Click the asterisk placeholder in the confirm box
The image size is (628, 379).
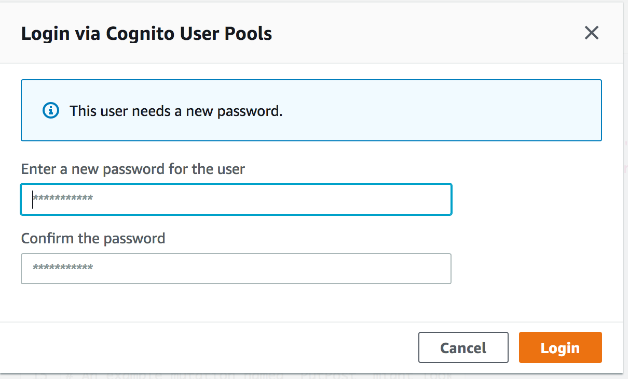coord(63,268)
